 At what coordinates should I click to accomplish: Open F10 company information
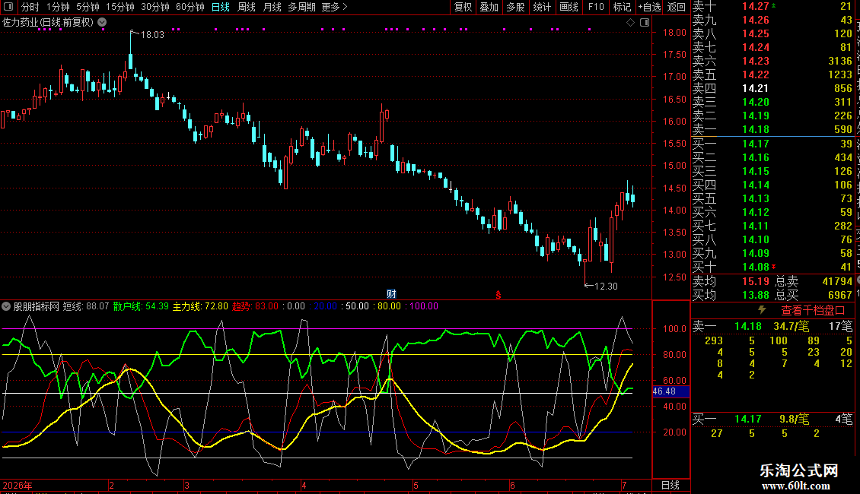coord(596,7)
